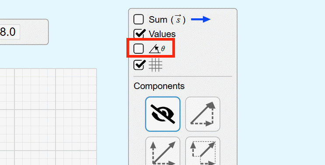Select the hidden components eye-slash option

pos(163,114)
